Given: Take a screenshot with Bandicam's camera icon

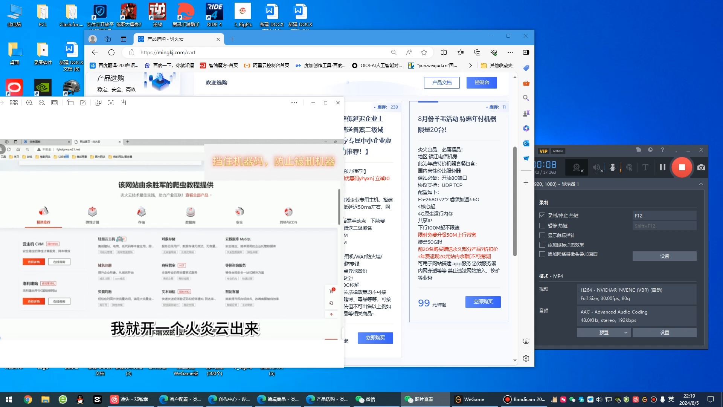Looking at the screenshot, I should pyautogui.click(x=701, y=167).
